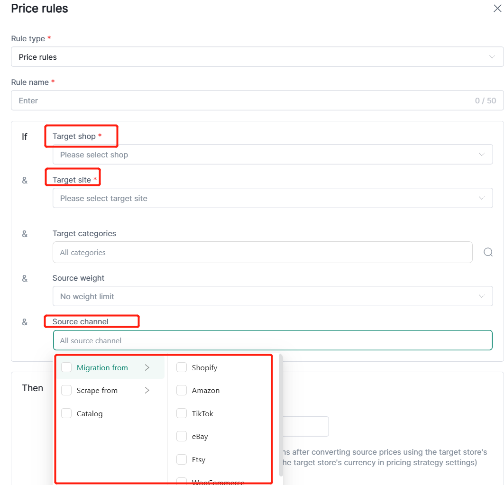Open the Target shop dropdown
This screenshot has width=504, height=485.
[x=273, y=155]
